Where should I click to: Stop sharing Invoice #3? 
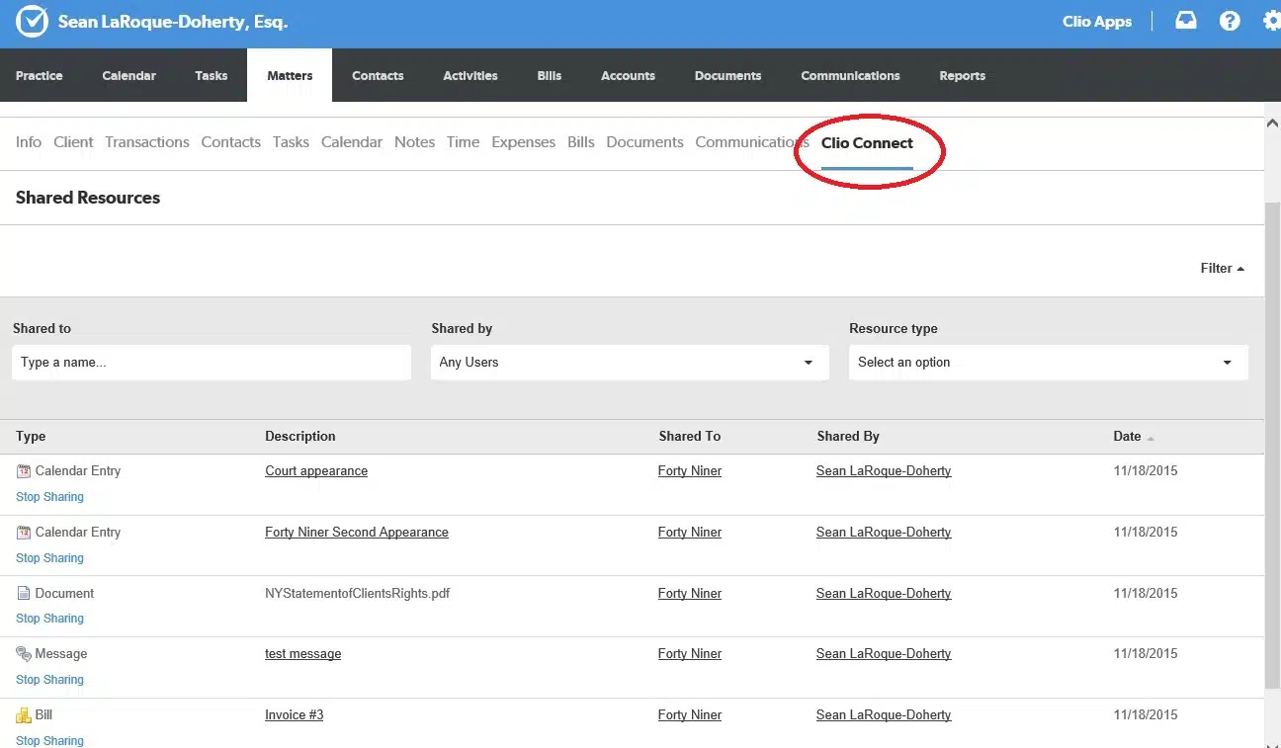49,740
